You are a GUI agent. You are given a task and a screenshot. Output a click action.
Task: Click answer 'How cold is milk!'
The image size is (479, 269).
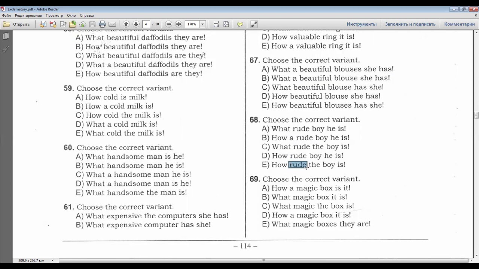point(111,97)
